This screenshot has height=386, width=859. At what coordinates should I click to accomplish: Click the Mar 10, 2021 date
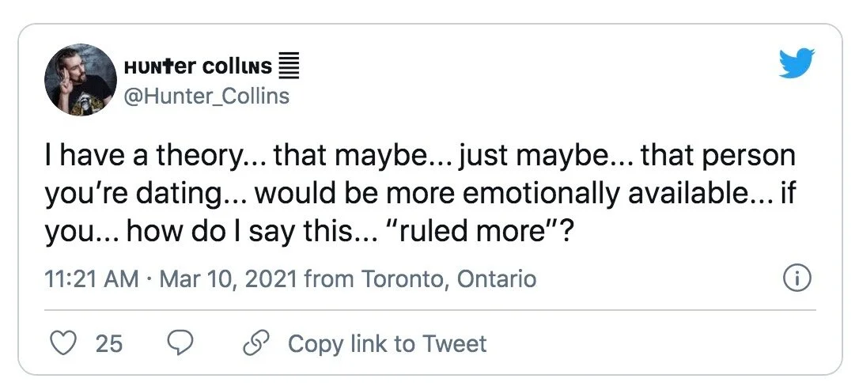(x=228, y=278)
